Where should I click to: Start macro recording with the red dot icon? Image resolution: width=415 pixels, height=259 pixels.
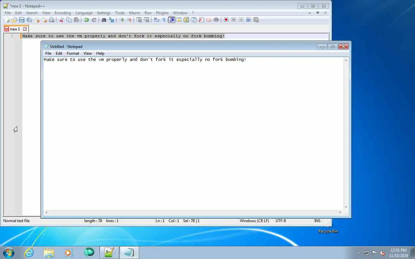pyautogui.click(x=226, y=20)
